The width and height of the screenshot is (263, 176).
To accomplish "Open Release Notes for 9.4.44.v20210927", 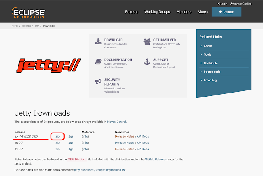I will 125,136.
